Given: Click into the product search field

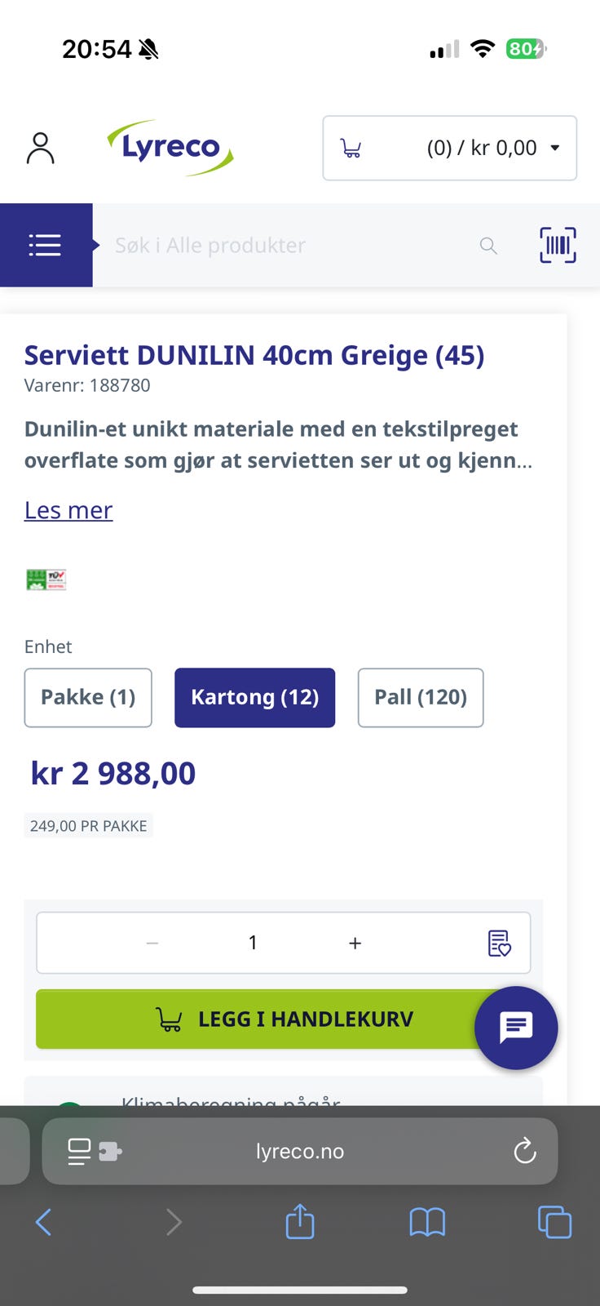Looking at the screenshot, I should pos(285,245).
